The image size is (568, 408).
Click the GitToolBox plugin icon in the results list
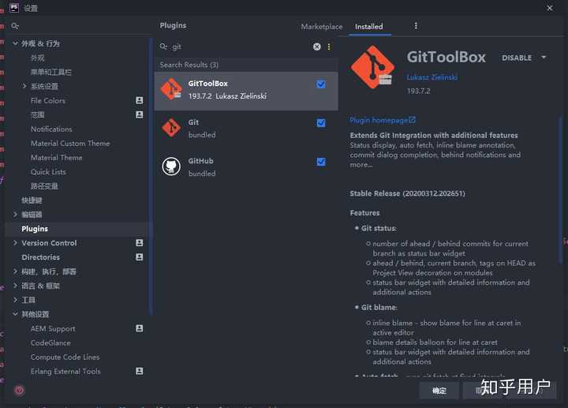(171, 89)
